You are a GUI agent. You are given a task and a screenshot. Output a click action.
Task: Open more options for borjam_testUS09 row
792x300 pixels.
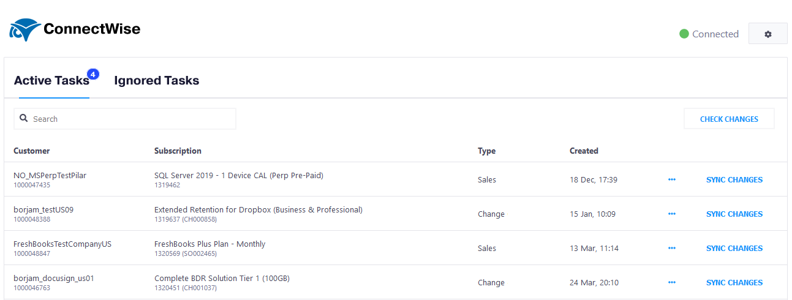point(672,214)
